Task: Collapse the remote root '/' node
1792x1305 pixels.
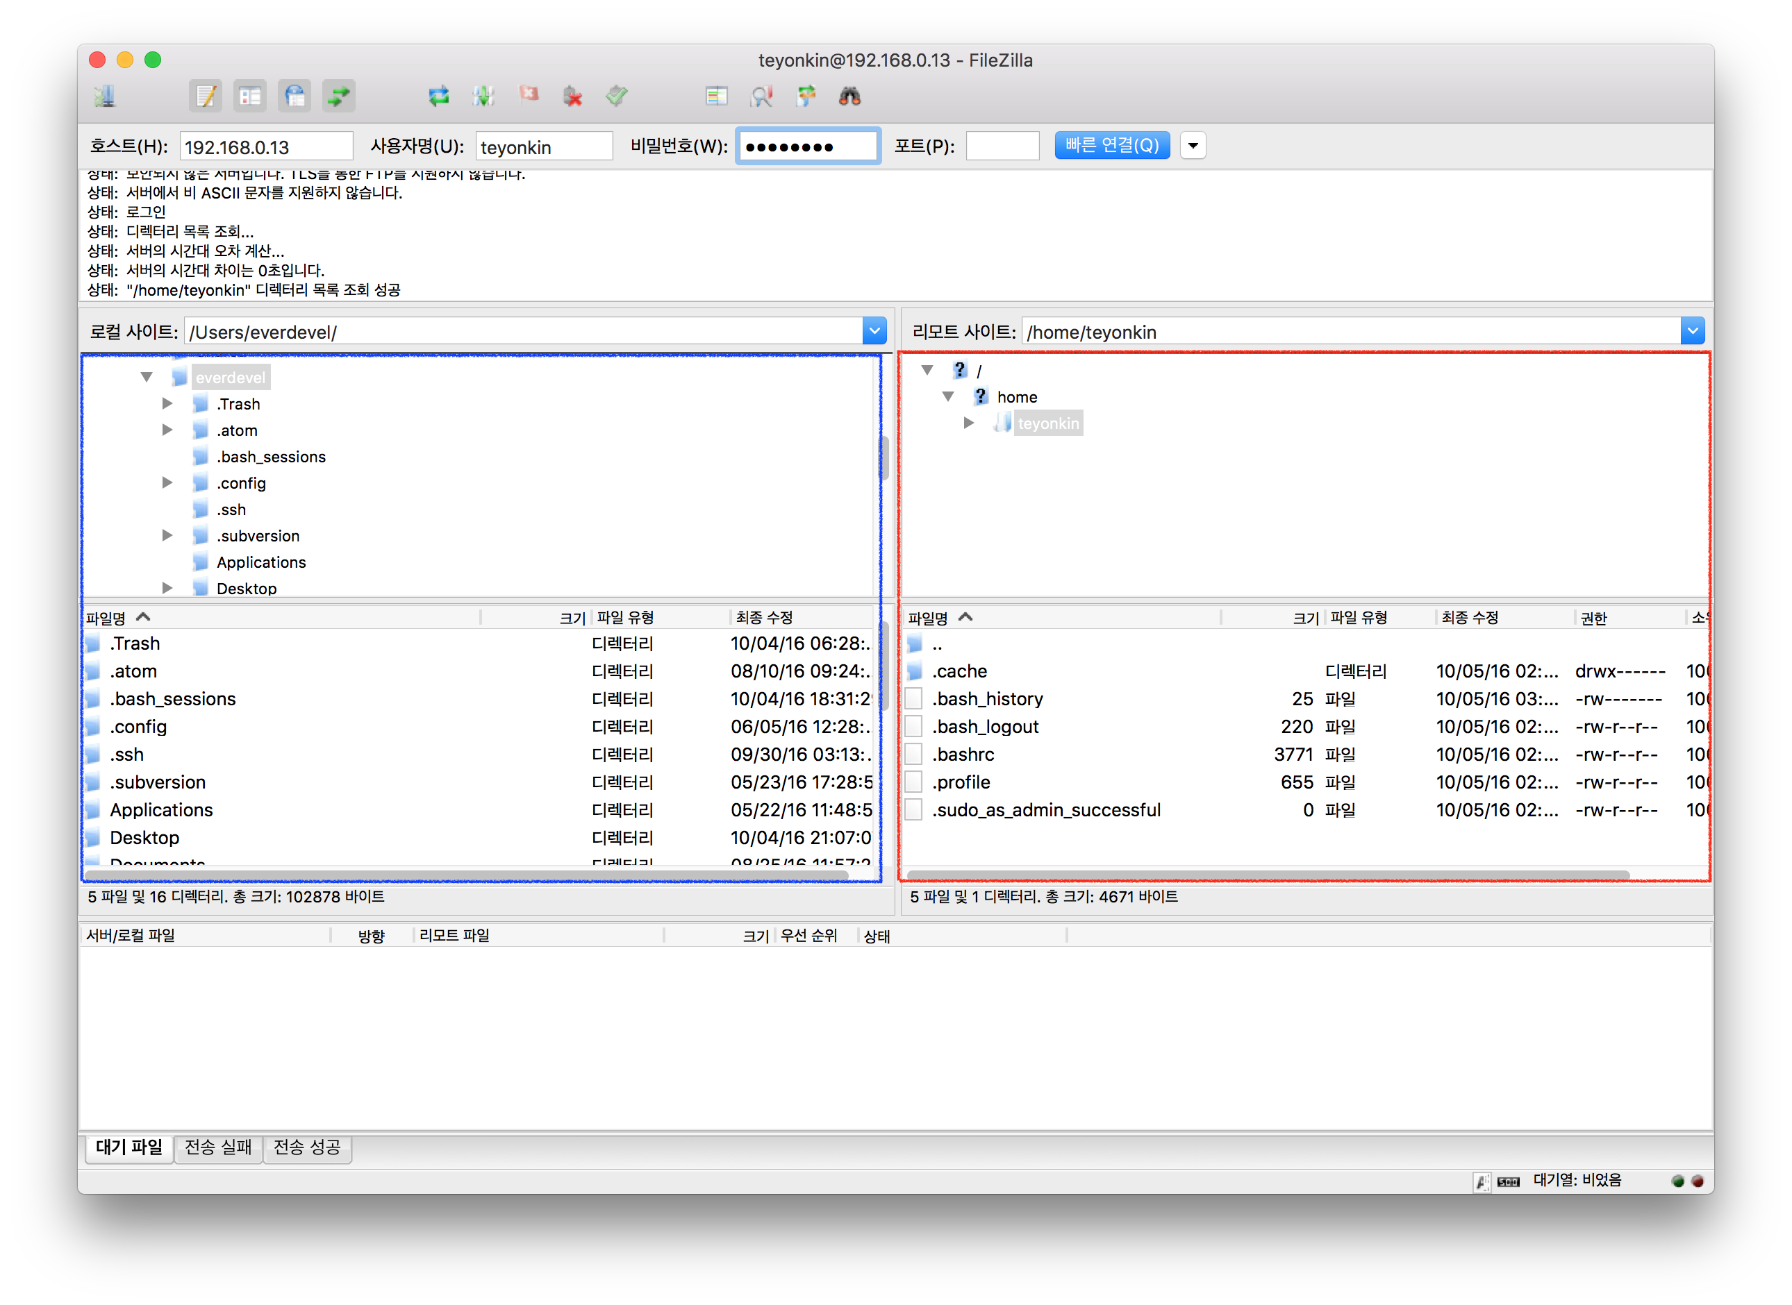Action: [928, 369]
